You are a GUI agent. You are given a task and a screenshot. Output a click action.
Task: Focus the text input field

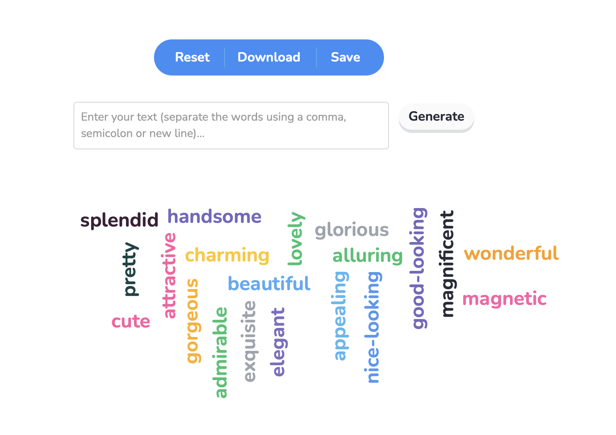tap(231, 126)
